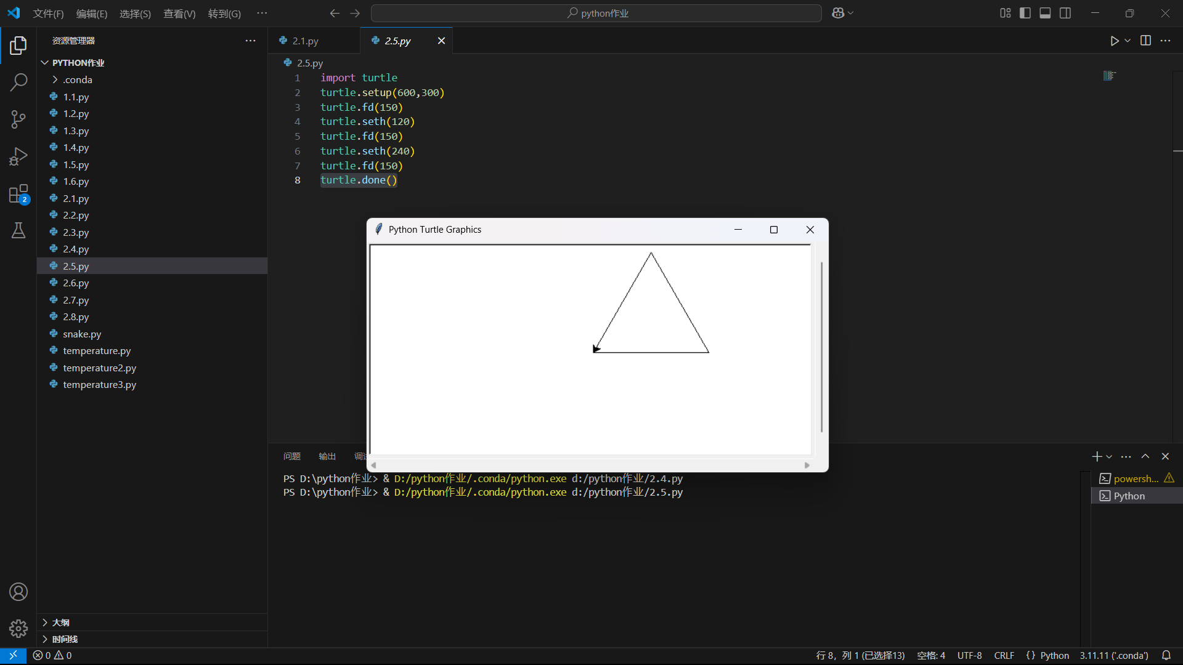Click the Split Editor icon
This screenshot has width=1183, height=665.
tap(1145, 41)
